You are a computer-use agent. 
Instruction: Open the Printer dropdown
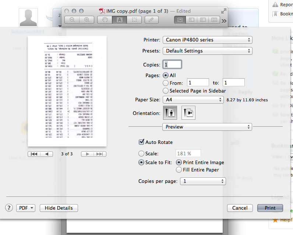tap(207, 40)
